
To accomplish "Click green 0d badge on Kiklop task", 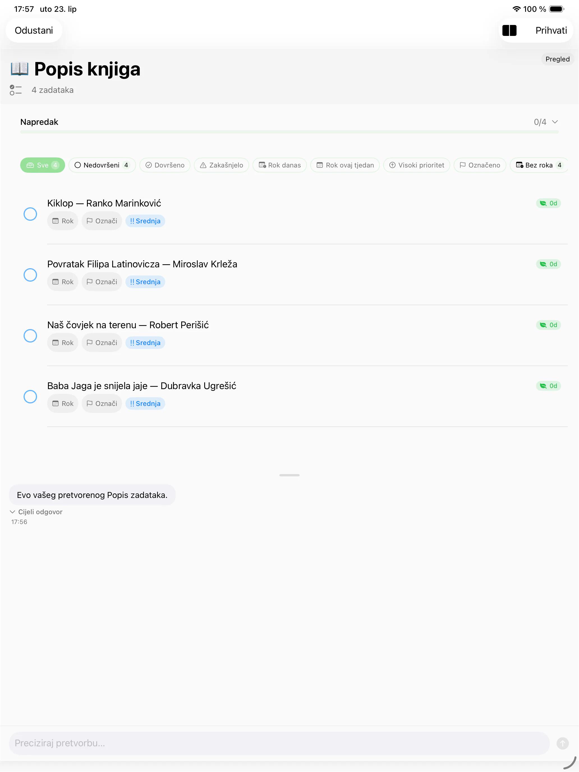I will (548, 203).
